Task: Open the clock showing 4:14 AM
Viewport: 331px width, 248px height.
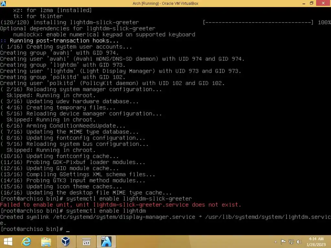Action: click(316, 239)
